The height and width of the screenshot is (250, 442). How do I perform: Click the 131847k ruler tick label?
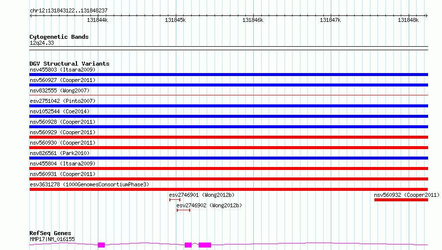(x=330, y=20)
